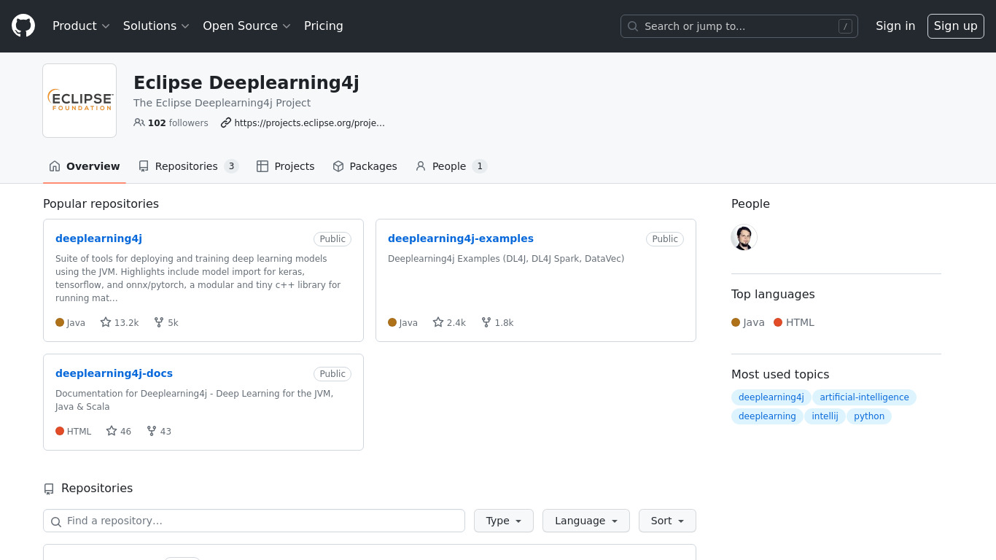
Task: Open the deeplearning4j-docs repository link
Action: (x=114, y=373)
